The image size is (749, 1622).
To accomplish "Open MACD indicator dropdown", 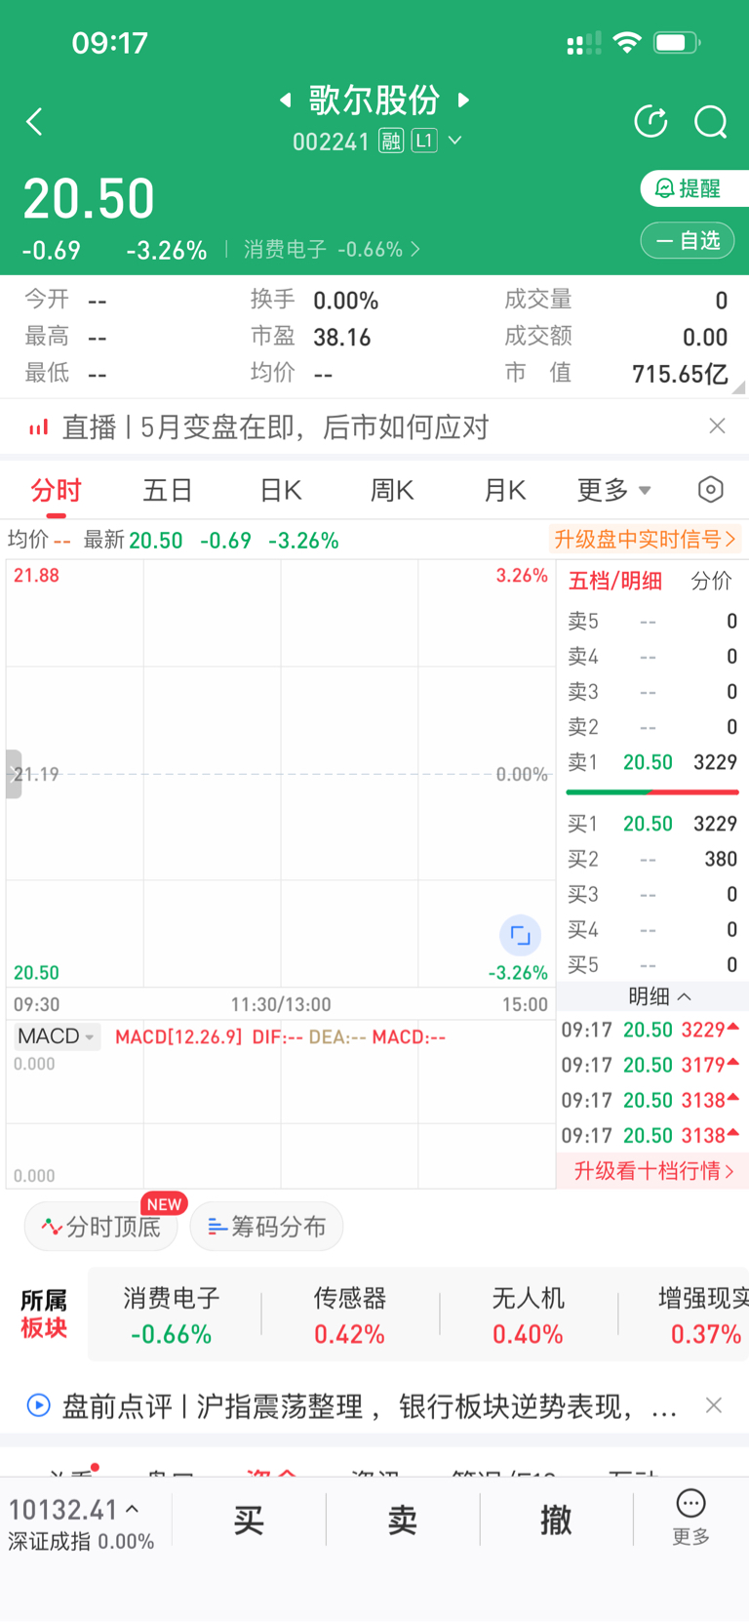I will coord(57,1036).
